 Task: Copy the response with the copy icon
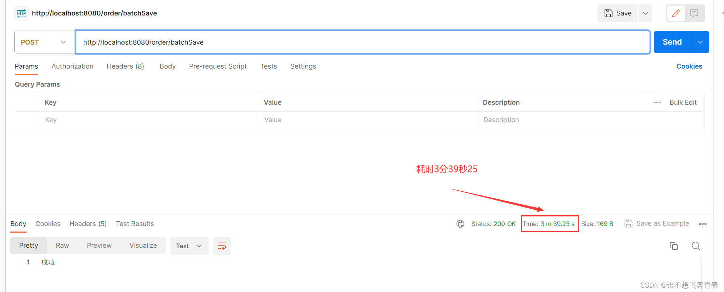tap(674, 246)
